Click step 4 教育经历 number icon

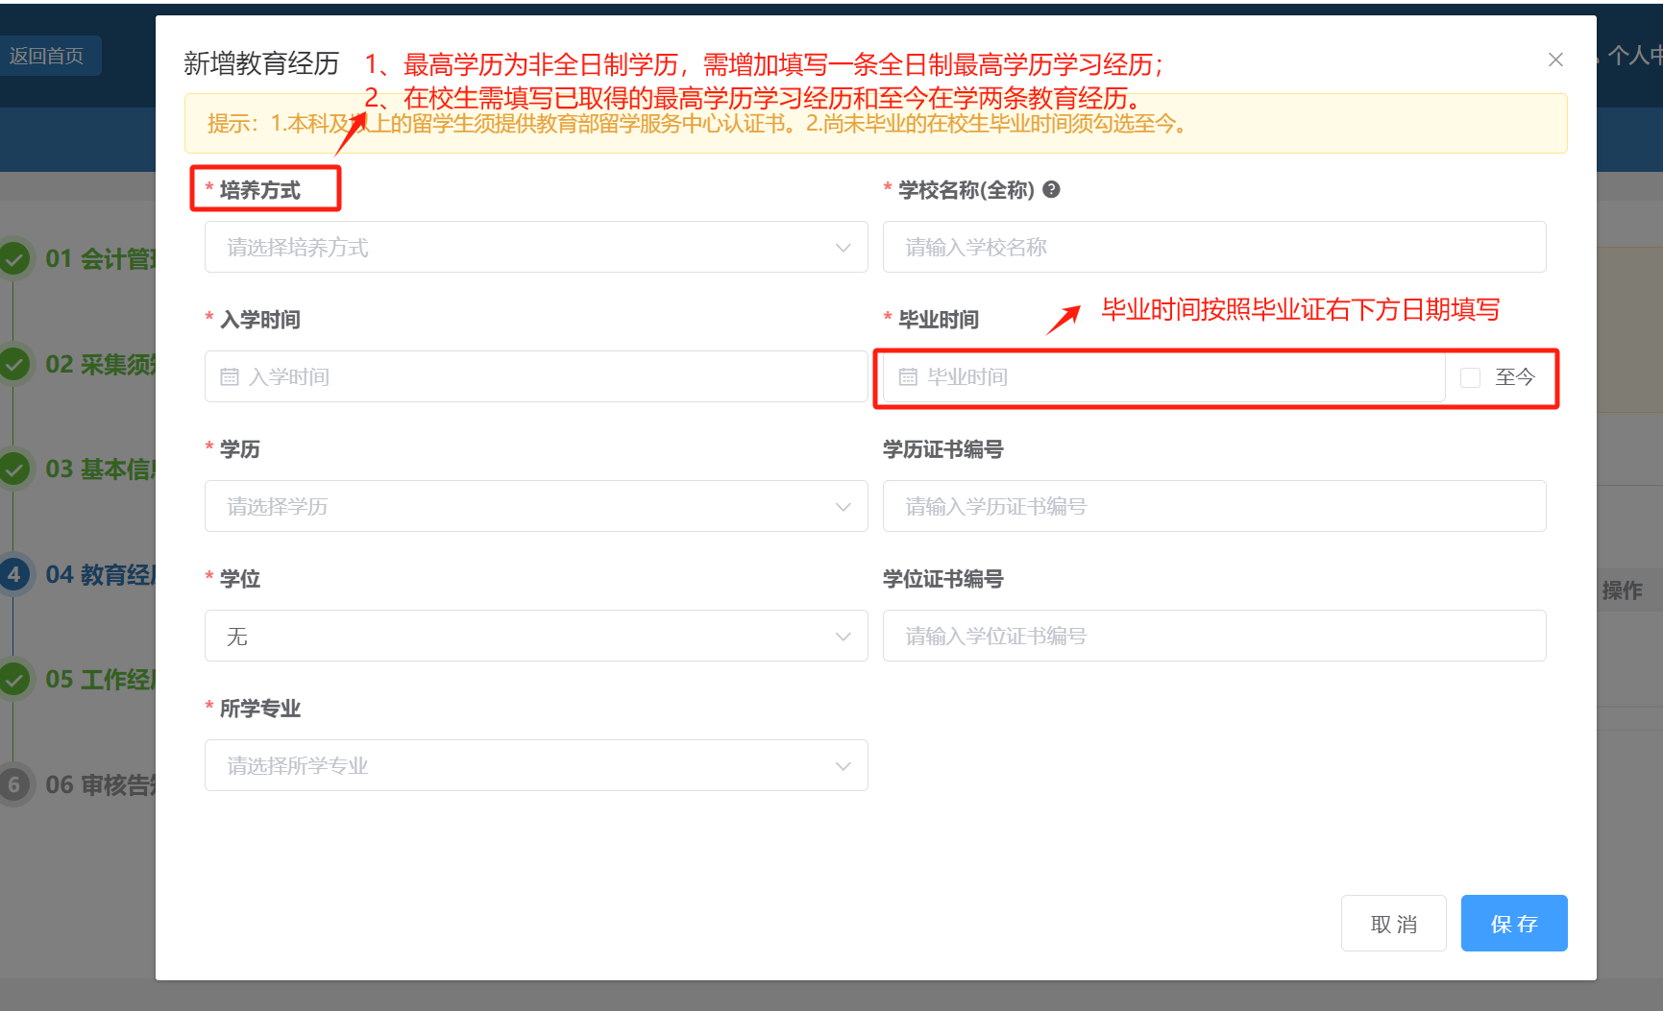[x=14, y=574]
